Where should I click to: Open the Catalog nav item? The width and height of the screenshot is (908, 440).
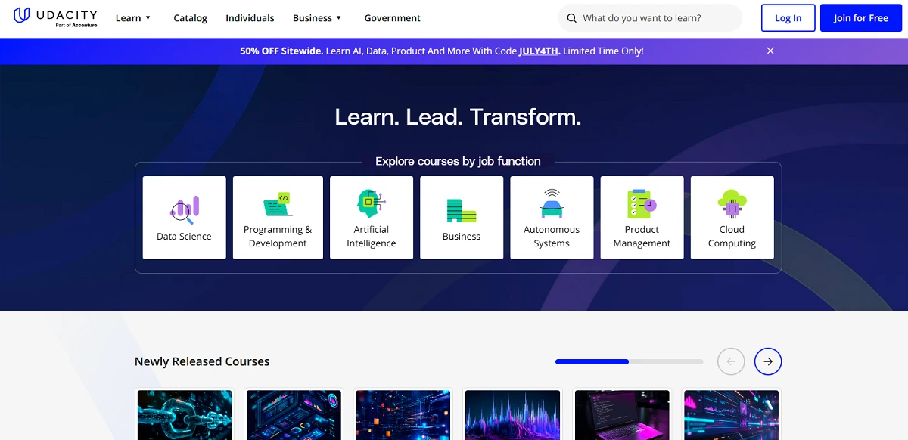190,18
